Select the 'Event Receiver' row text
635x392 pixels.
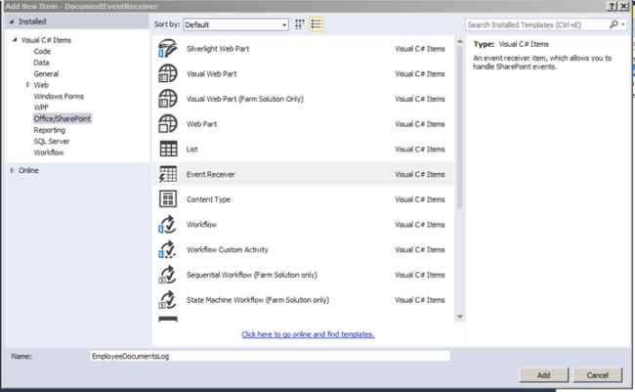click(x=211, y=174)
